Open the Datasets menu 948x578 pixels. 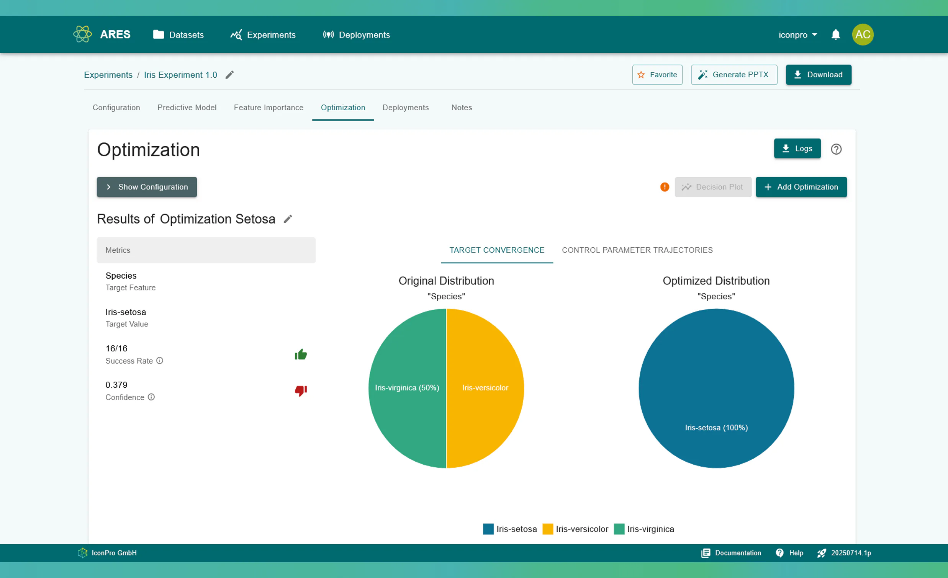click(178, 34)
